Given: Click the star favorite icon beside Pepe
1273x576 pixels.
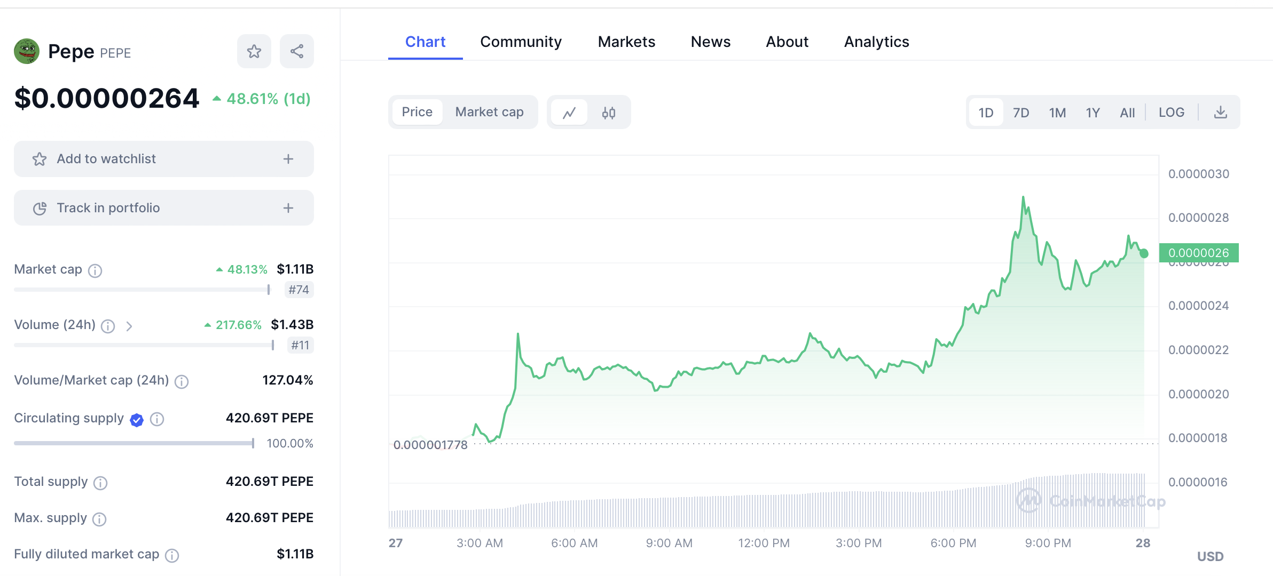Looking at the screenshot, I should [254, 51].
